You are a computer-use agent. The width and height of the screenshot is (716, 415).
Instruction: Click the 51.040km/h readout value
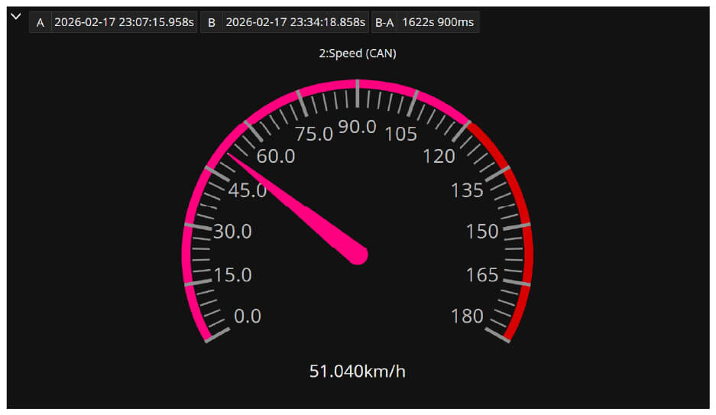pos(358,371)
